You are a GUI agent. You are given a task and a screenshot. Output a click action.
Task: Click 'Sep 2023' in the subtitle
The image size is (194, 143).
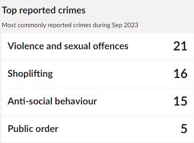click(x=125, y=25)
